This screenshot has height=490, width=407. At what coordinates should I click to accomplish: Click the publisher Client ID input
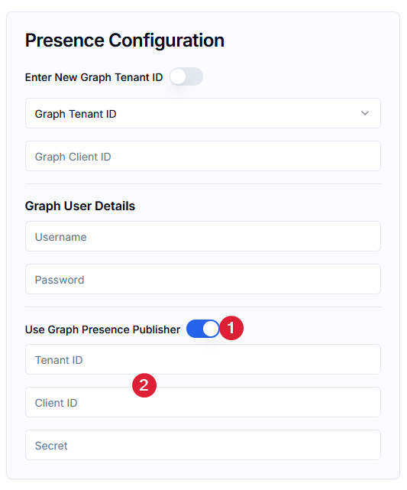(203, 402)
